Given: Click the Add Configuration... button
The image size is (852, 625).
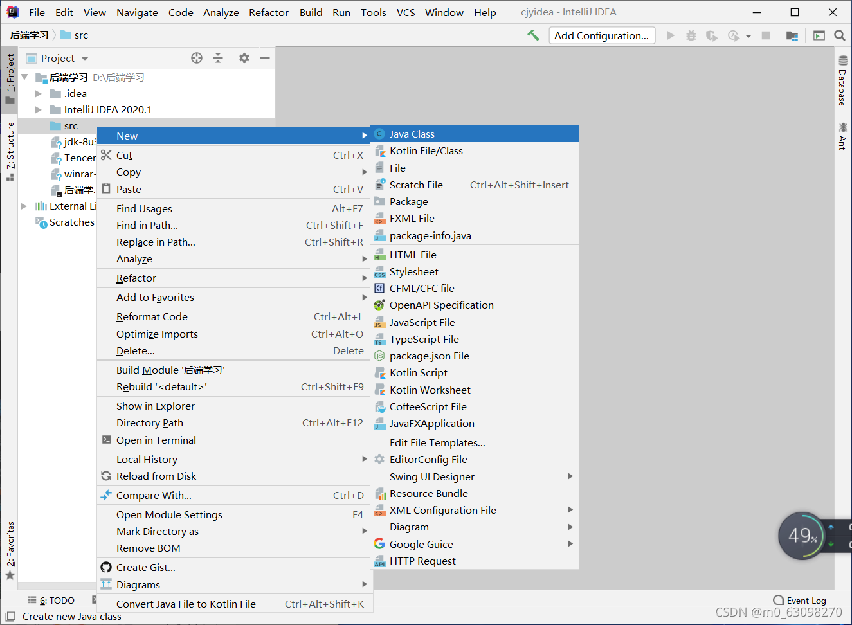Looking at the screenshot, I should pyautogui.click(x=602, y=35).
